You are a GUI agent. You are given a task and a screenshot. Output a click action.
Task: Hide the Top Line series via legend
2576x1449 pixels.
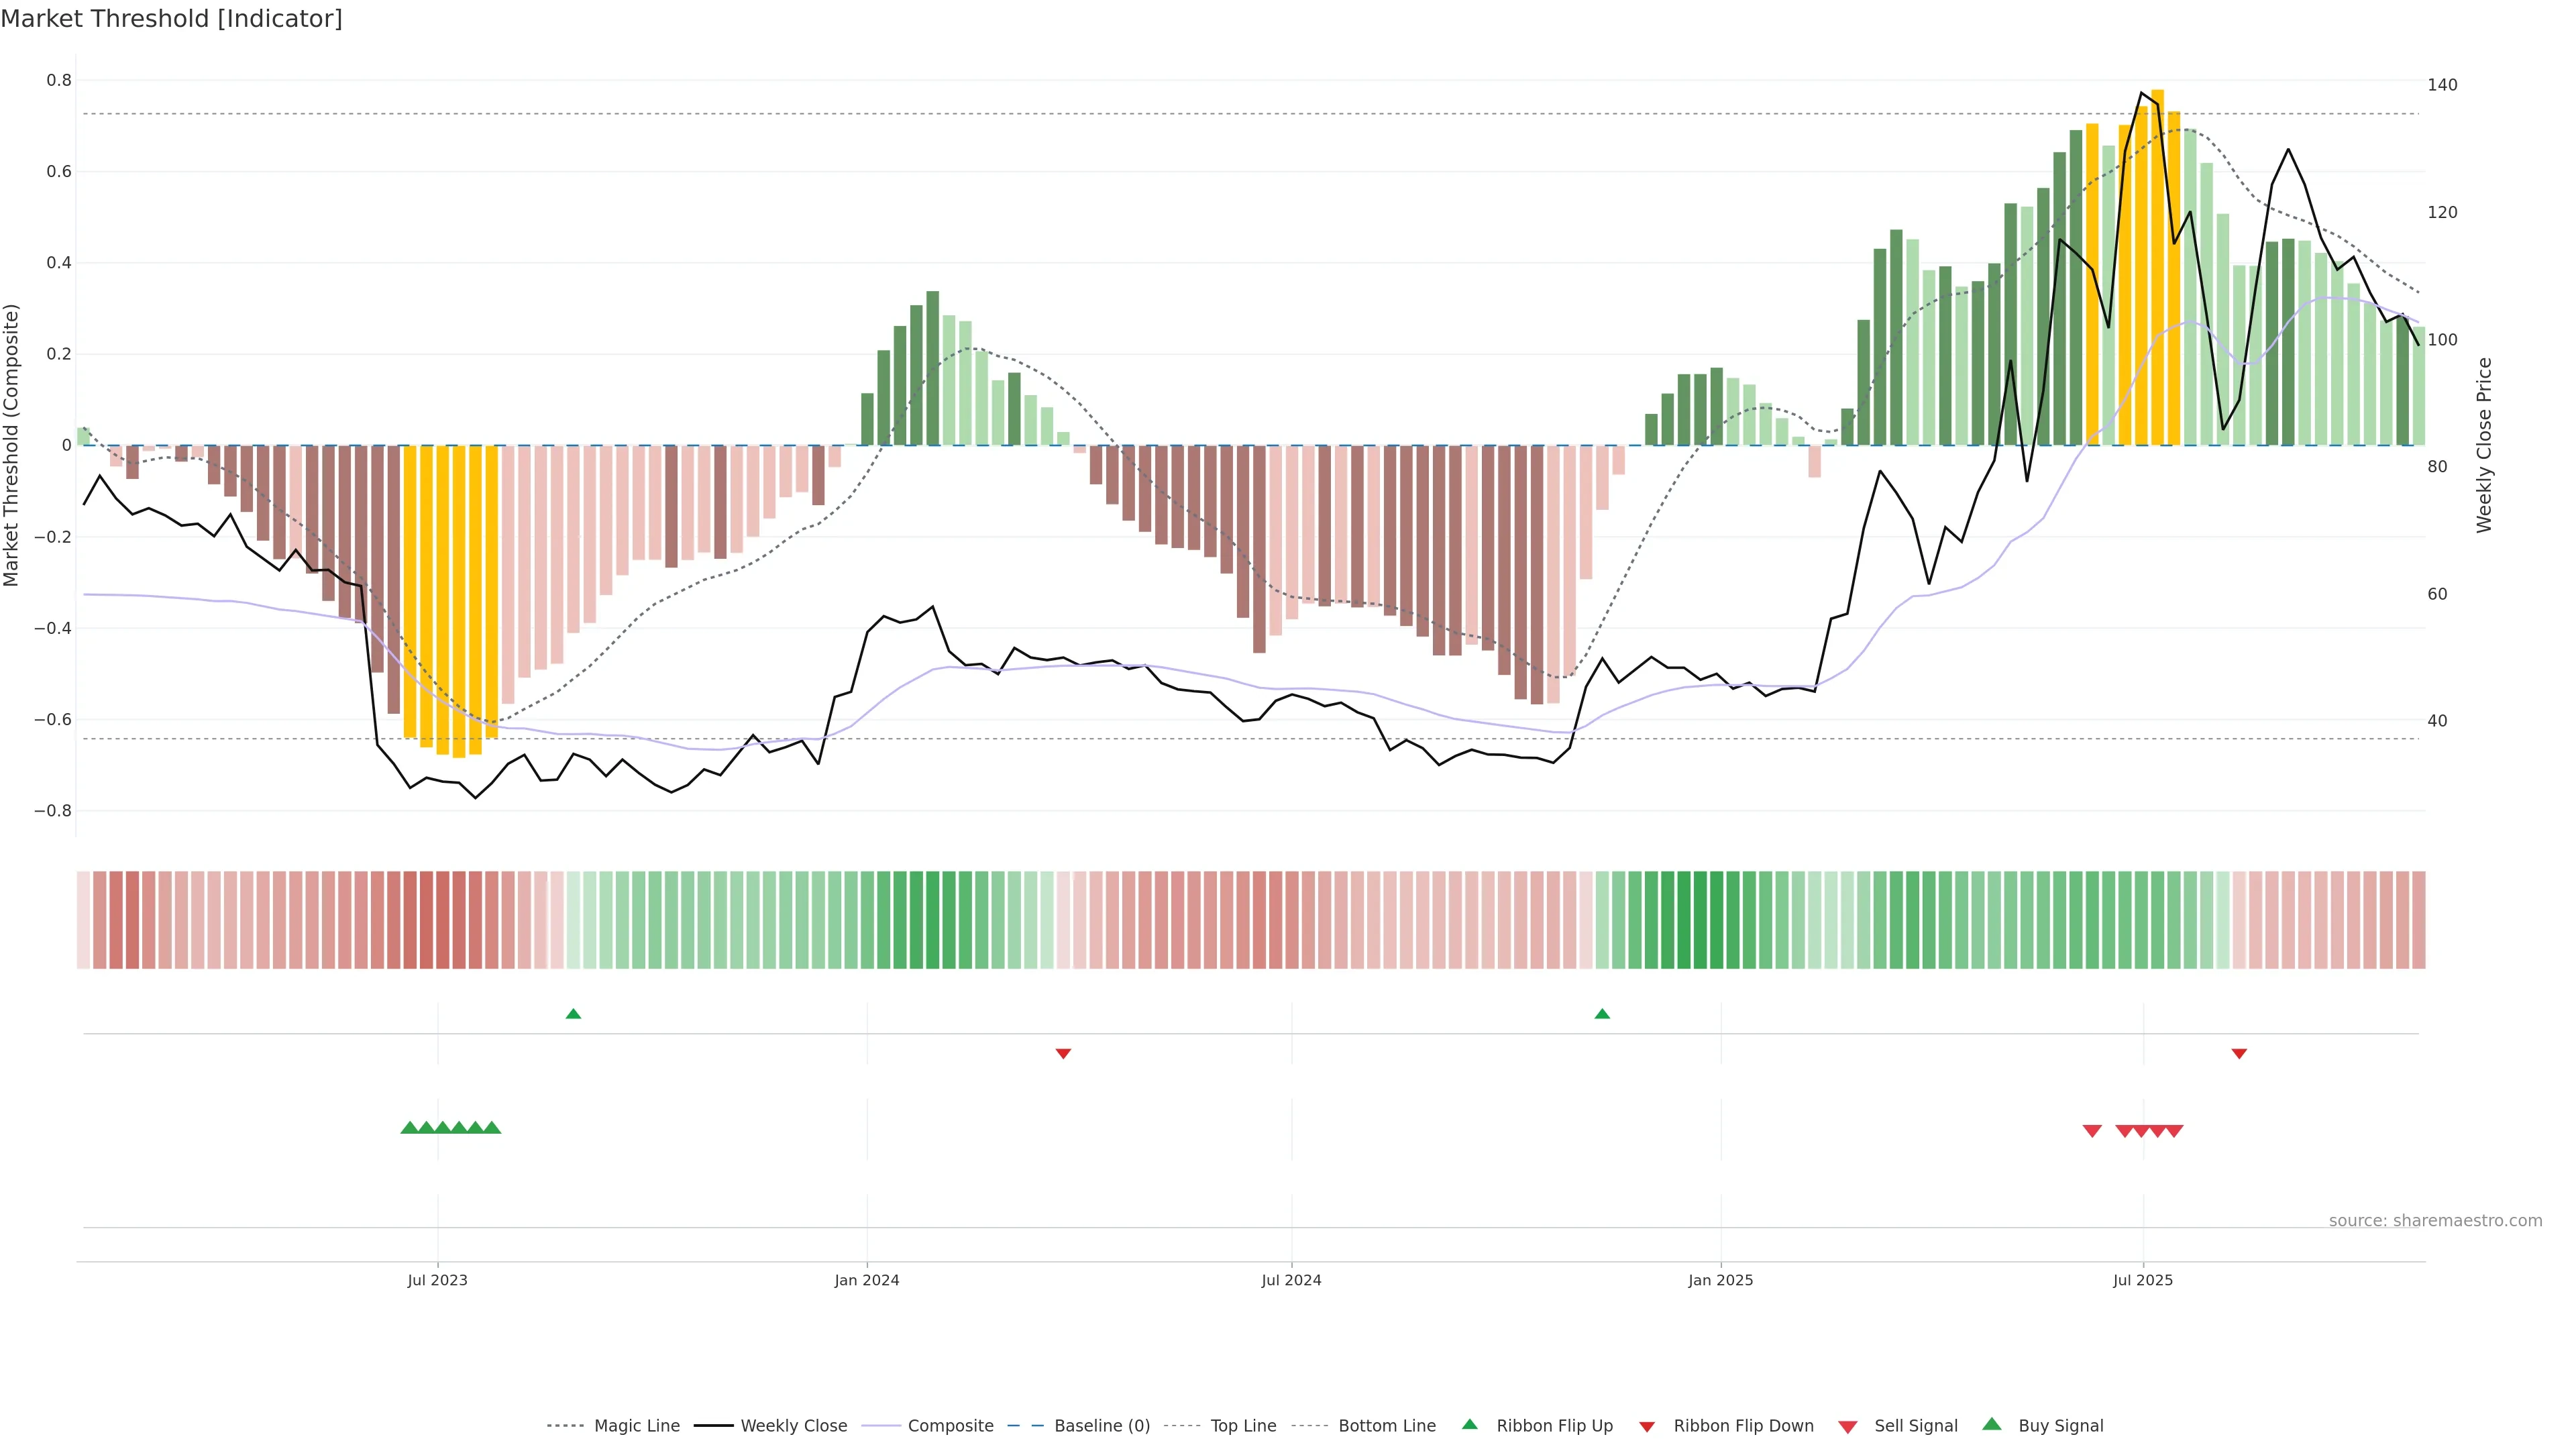coord(1243,1426)
